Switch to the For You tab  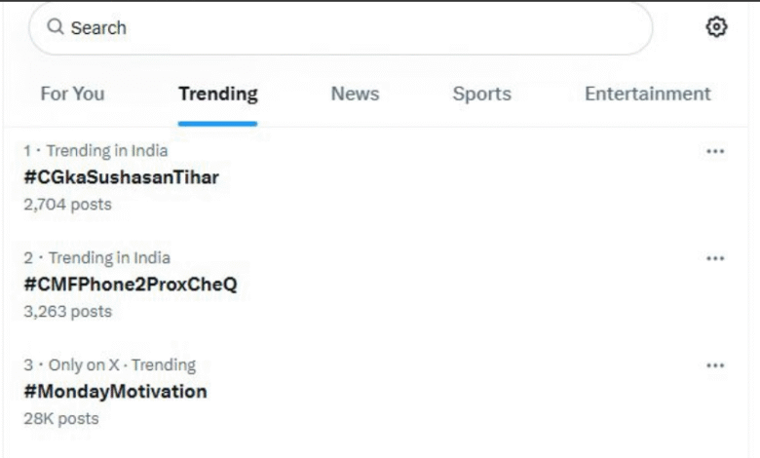pyautogui.click(x=72, y=95)
